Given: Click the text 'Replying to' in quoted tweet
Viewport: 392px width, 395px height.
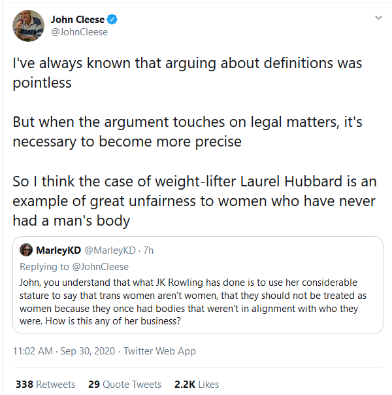Looking at the screenshot, I should 44,267.
